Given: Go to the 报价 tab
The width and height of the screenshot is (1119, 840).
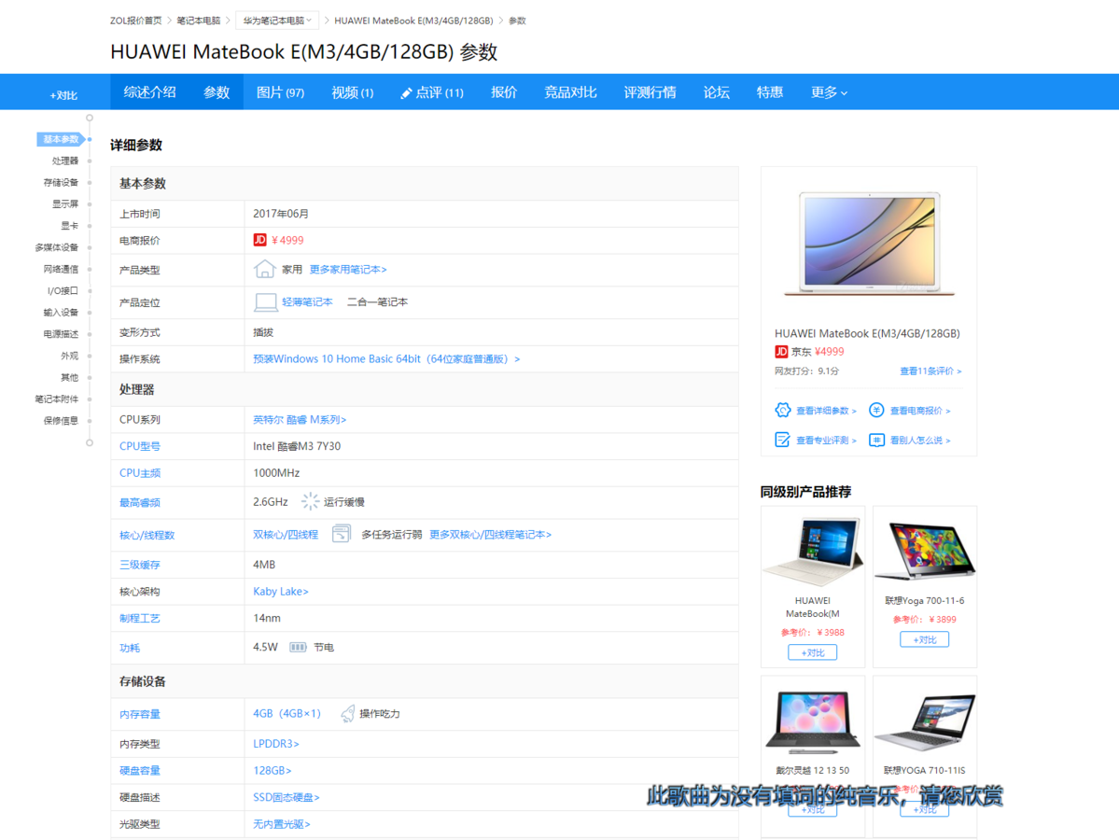Looking at the screenshot, I should pos(504,92).
